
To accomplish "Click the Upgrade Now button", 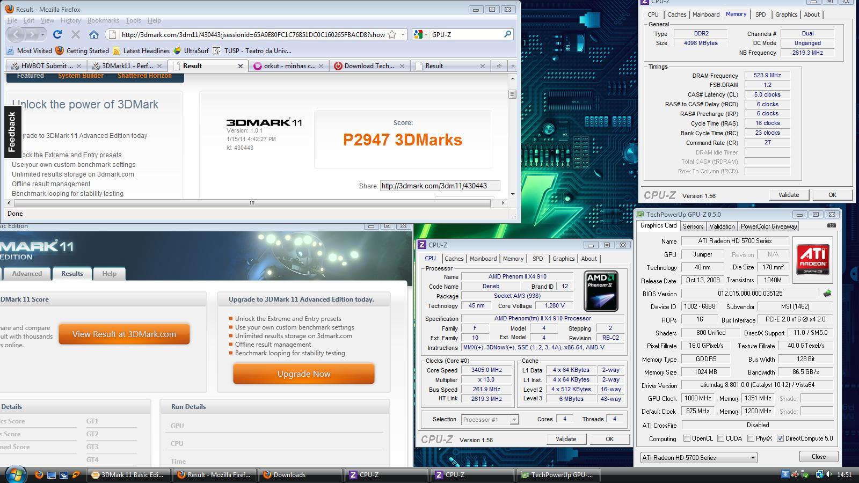I will coord(304,374).
